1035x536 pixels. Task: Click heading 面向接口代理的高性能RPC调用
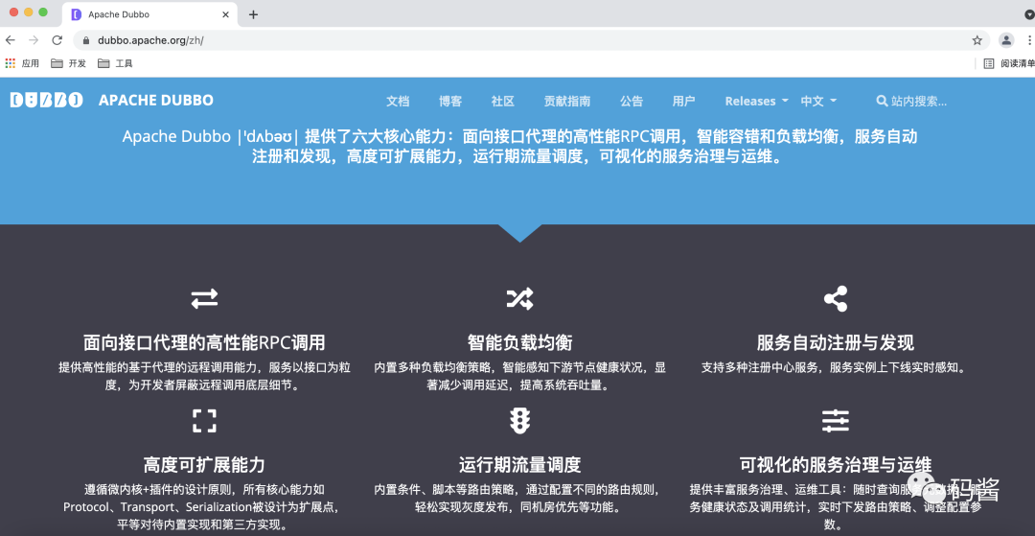pyautogui.click(x=205, y=343)
